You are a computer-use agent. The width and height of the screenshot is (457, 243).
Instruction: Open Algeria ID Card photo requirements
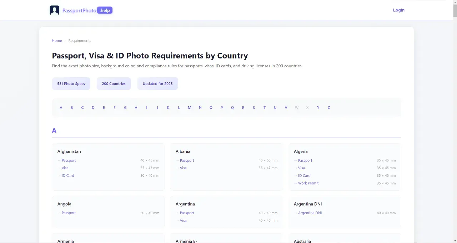[304, 176]
